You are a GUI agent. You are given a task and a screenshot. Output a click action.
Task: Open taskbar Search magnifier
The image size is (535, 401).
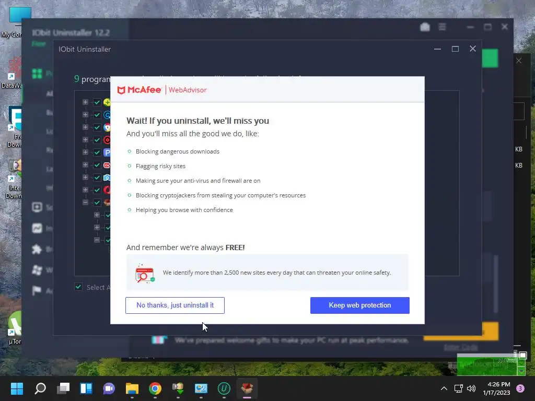[x=40, y=388]
